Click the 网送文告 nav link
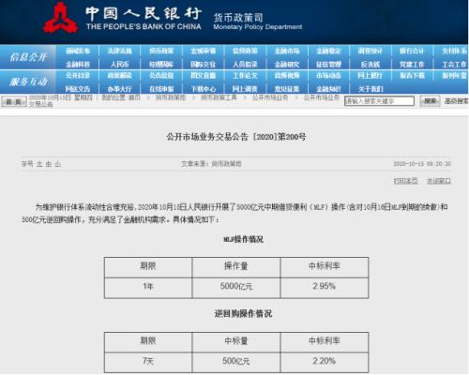Screen dimensions: 469x375 [x=78, y=89]
